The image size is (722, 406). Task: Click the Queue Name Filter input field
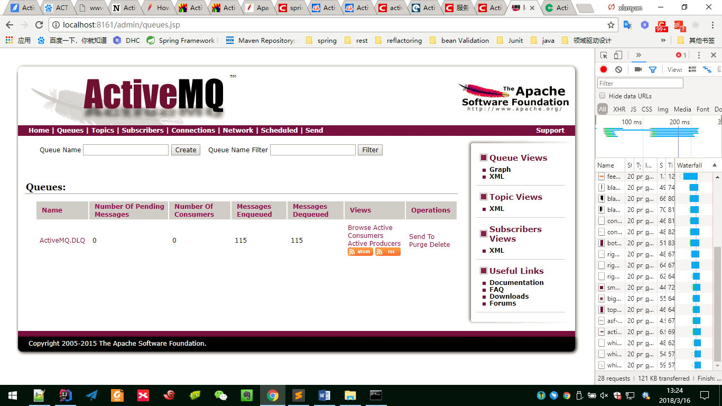[x=313, y=150]
